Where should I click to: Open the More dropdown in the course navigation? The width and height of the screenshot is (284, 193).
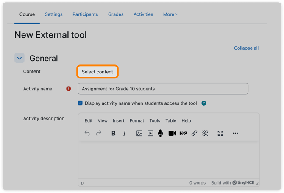click(171, 14)
